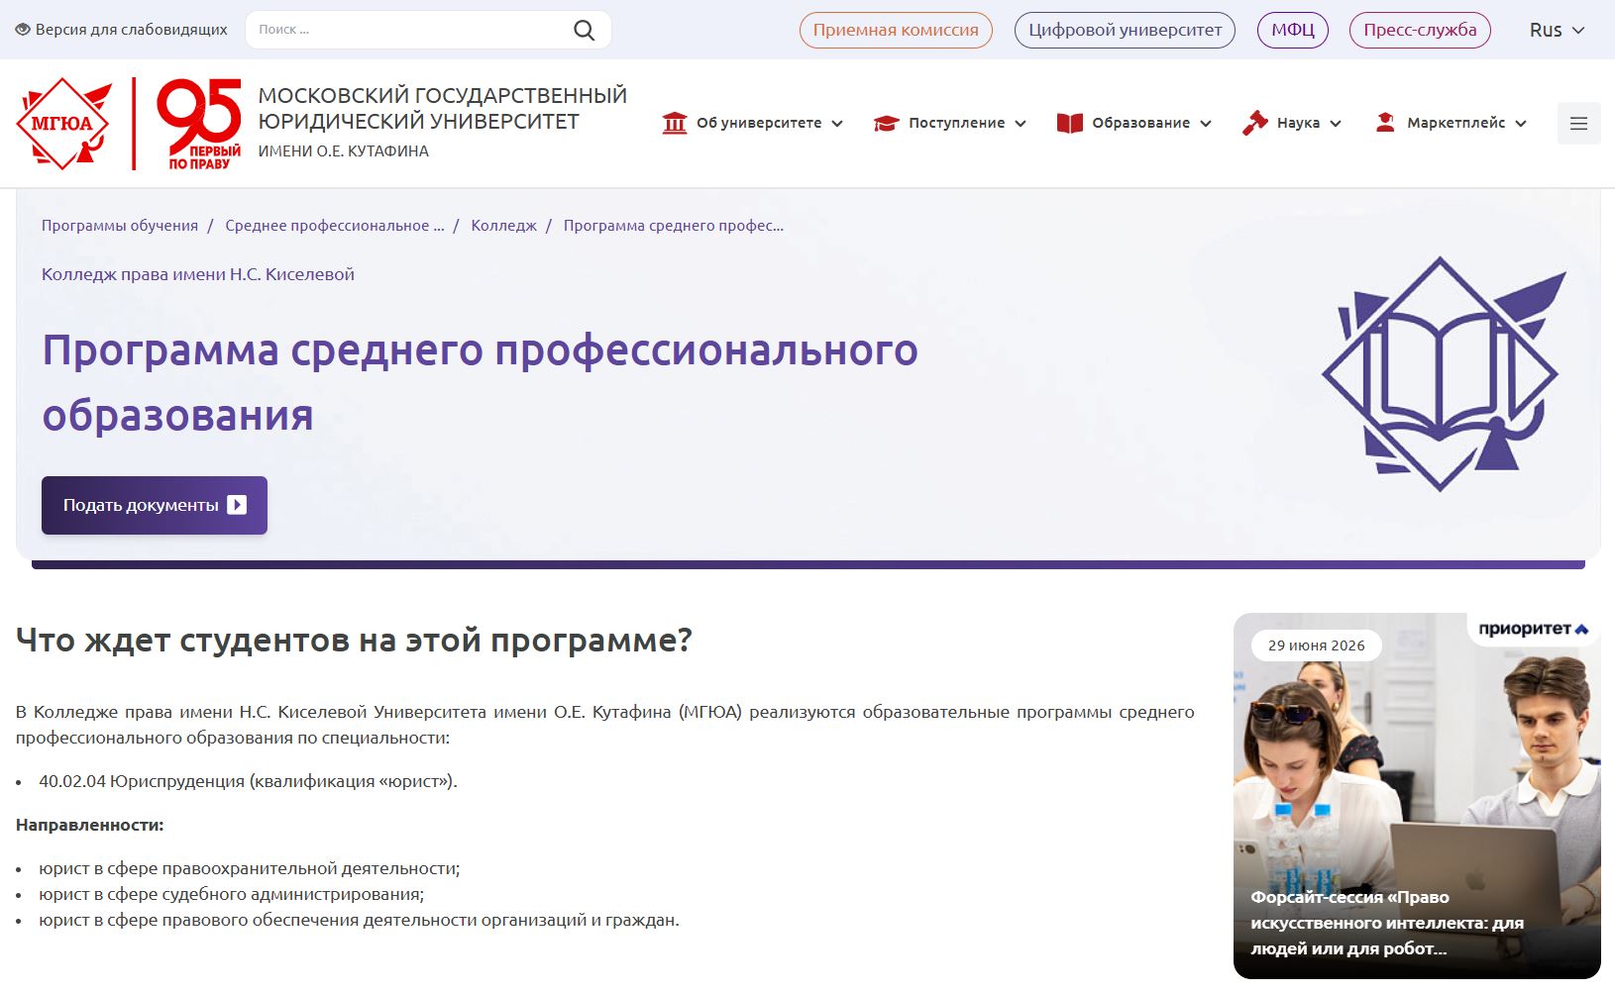Click юрист в сфере правоохранительной деятельности
This screenshot has width=1615, height=994.
tap(250, 868)
